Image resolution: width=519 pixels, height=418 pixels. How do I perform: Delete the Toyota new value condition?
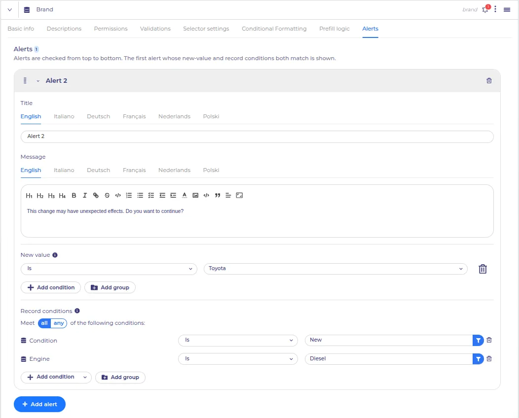point(482,269)
